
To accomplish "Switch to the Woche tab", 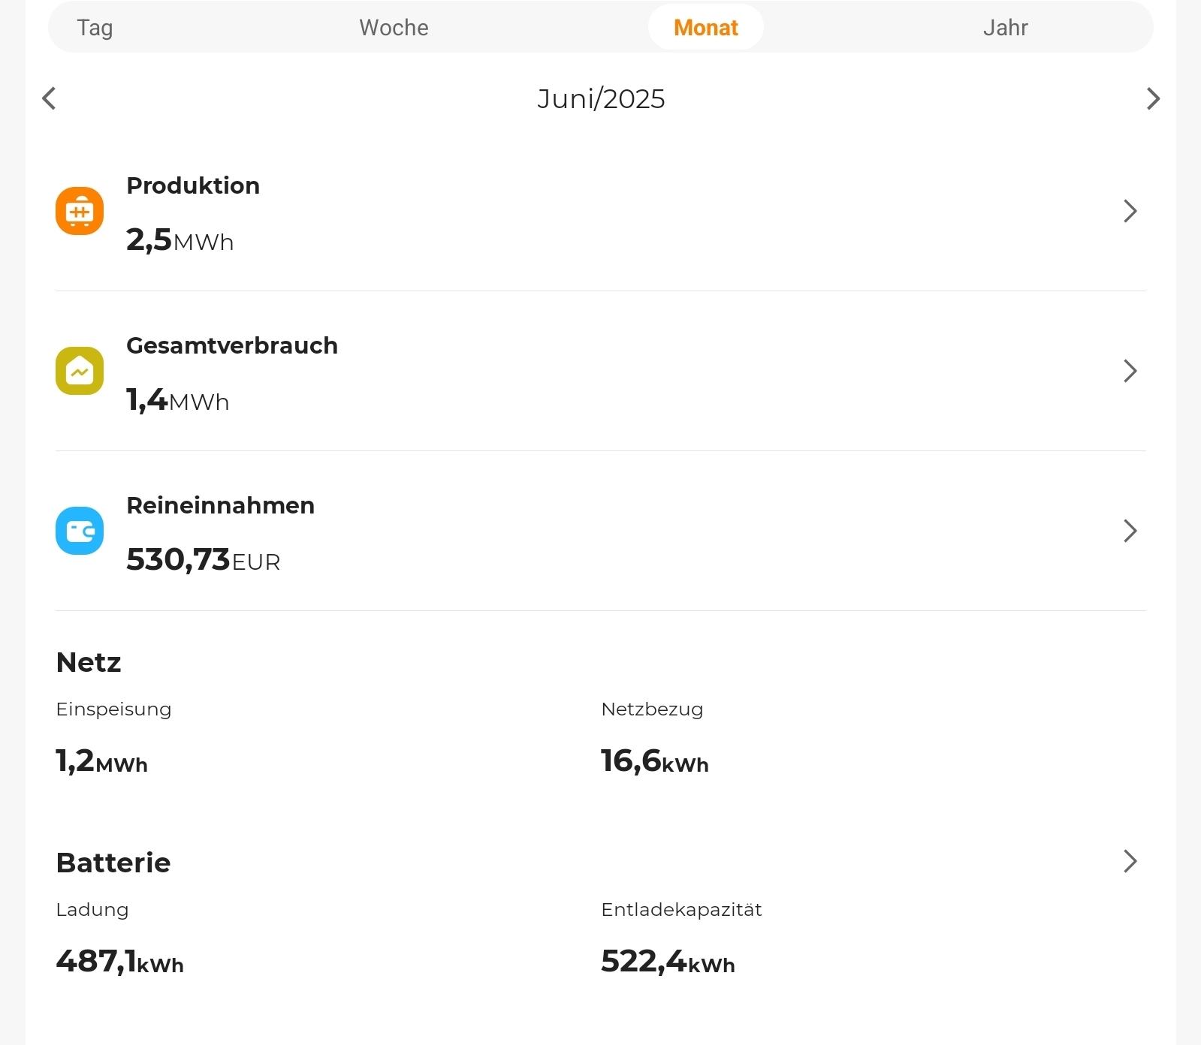I will coord(394,28).
